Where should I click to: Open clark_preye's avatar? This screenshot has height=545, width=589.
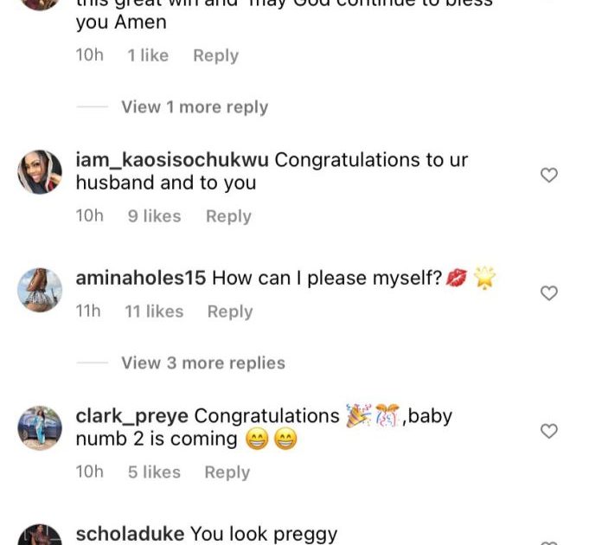tap(41, 427)
